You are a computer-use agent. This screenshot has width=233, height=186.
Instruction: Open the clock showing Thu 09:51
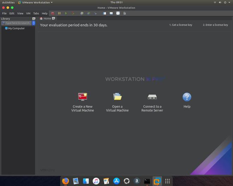tap(116, 2)
